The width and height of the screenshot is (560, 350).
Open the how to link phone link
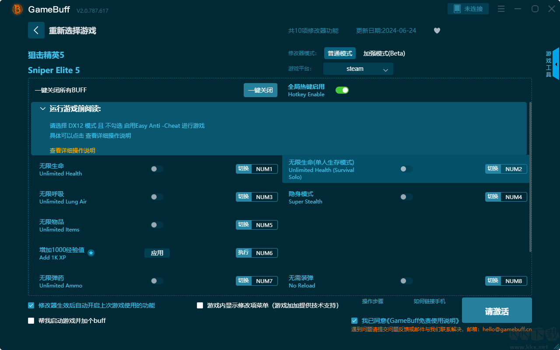(x=430, y=301)
